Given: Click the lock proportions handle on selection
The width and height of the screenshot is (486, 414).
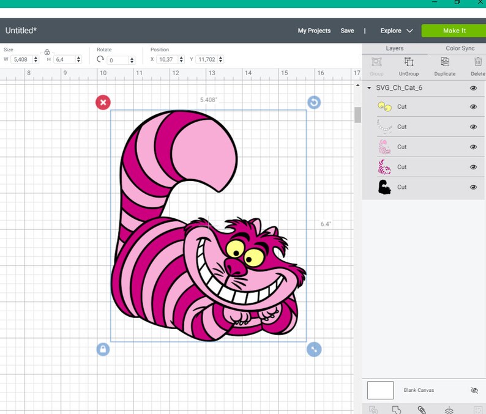Looking at the screenshot, I should 103,350.
